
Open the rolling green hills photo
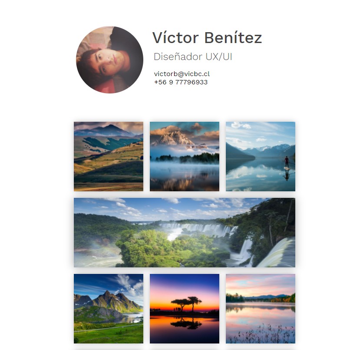[109, 156]
